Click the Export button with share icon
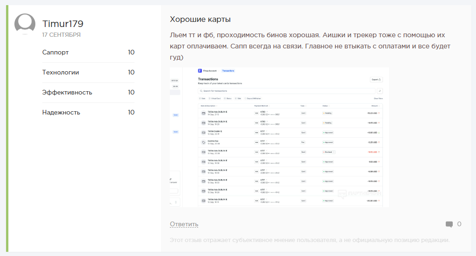This screenshot has width=476, height=256. click(x=376, y=80)
